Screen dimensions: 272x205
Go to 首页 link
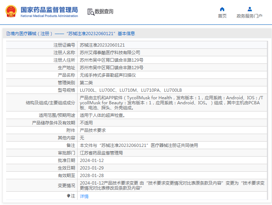(222, 16)
